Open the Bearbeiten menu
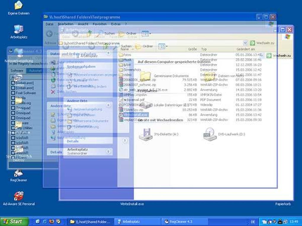 65,24
